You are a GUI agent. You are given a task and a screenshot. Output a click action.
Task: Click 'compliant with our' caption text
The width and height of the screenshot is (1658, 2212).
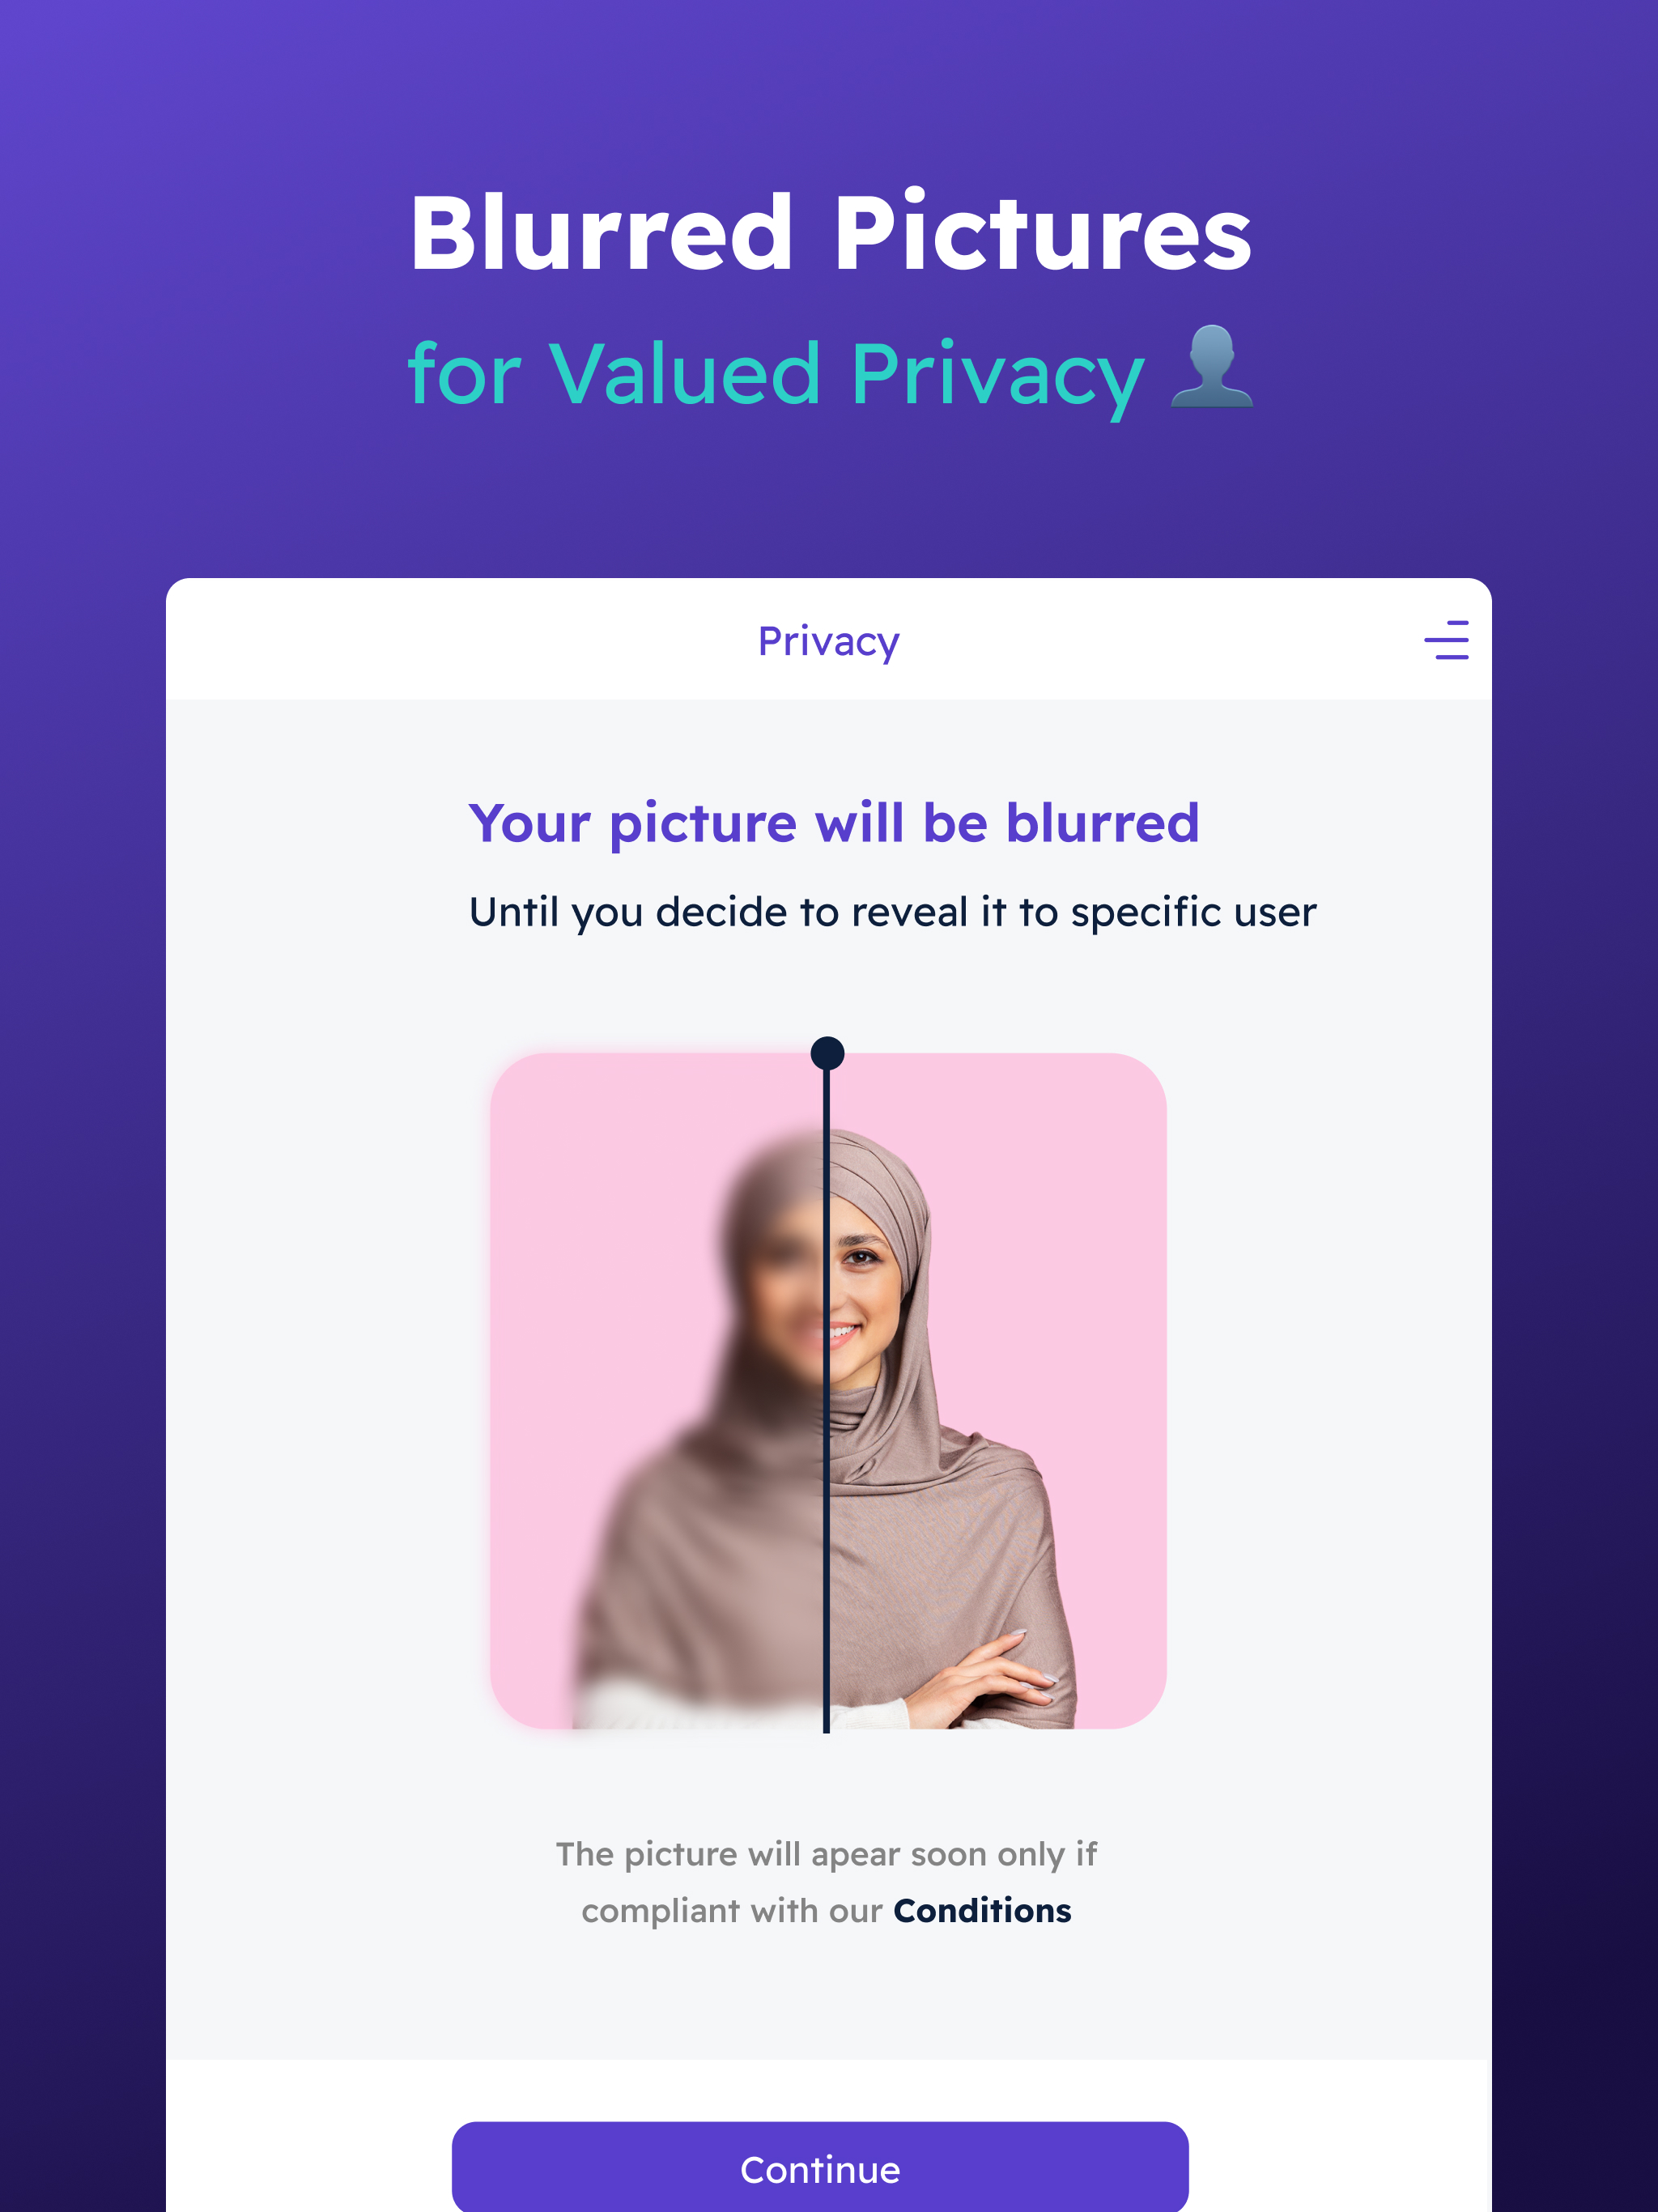tap(732, 1911)
